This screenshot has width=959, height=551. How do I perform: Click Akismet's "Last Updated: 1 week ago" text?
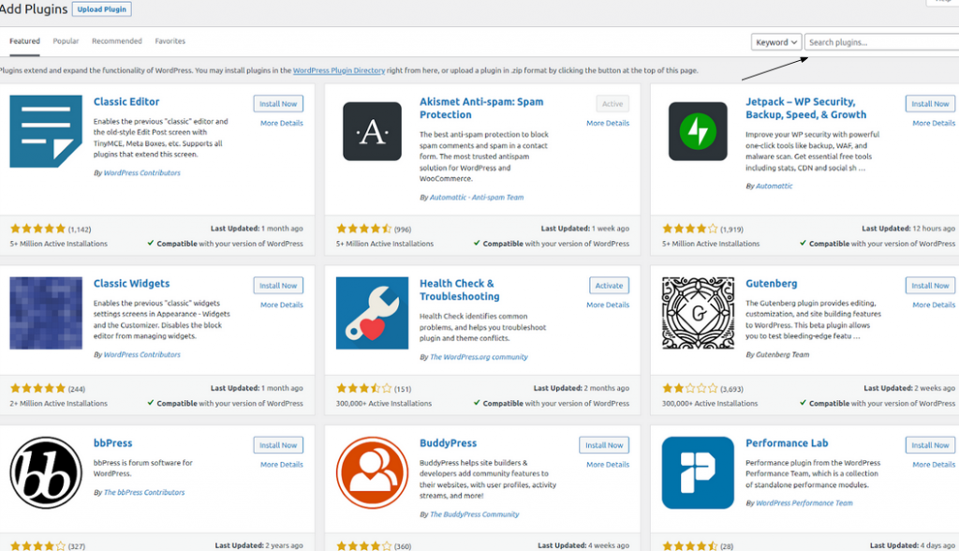584,229
